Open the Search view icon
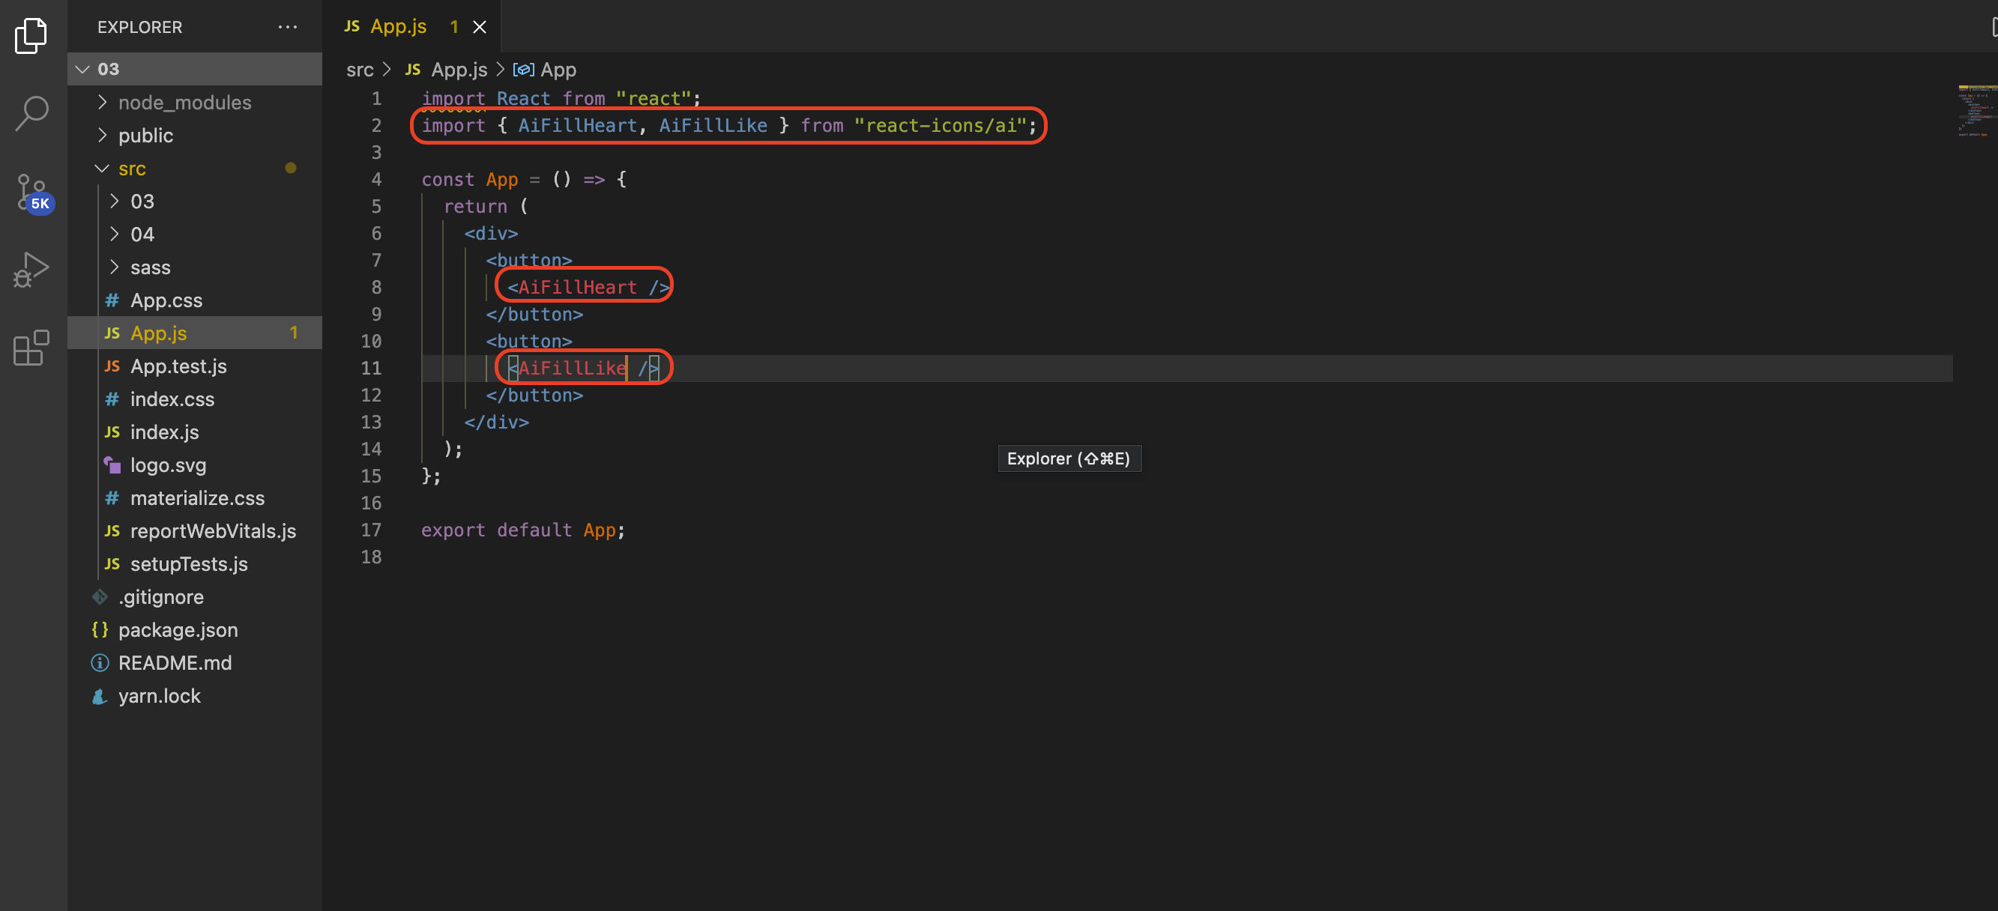Screen dimensions: 1998x911 [x=31, y=113]
